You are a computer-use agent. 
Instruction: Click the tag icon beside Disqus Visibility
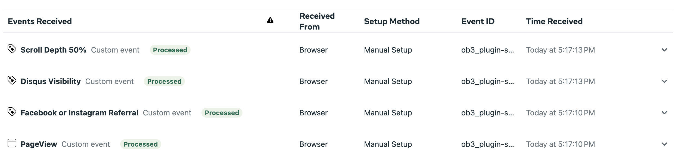click(12, 80)
